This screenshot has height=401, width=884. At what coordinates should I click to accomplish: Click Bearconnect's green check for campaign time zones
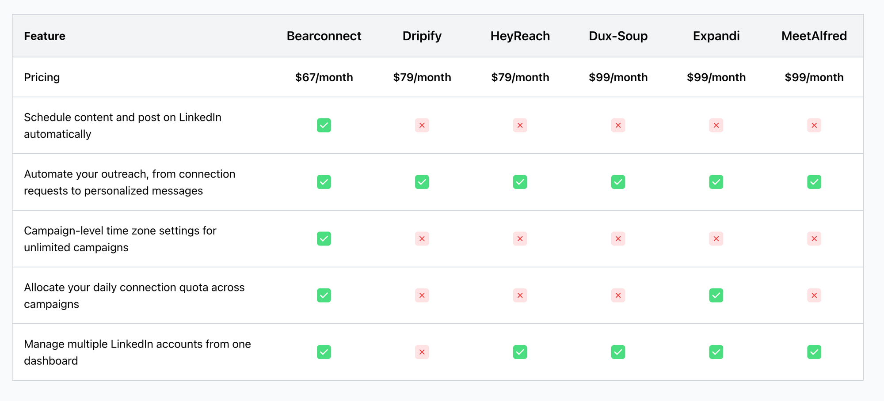point(324,239)
